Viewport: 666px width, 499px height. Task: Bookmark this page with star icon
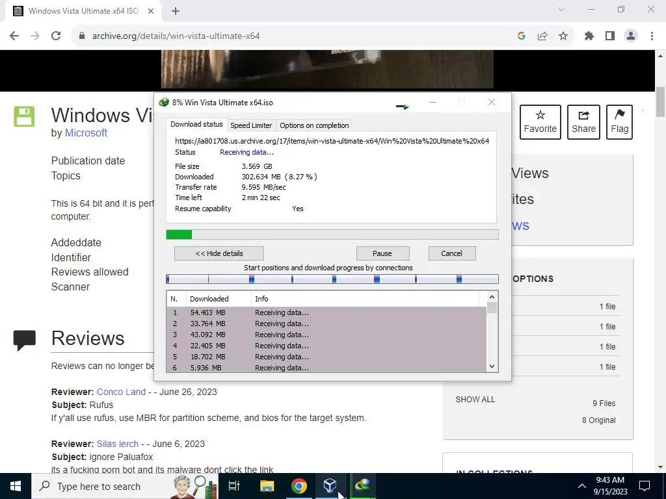[563, 36]
